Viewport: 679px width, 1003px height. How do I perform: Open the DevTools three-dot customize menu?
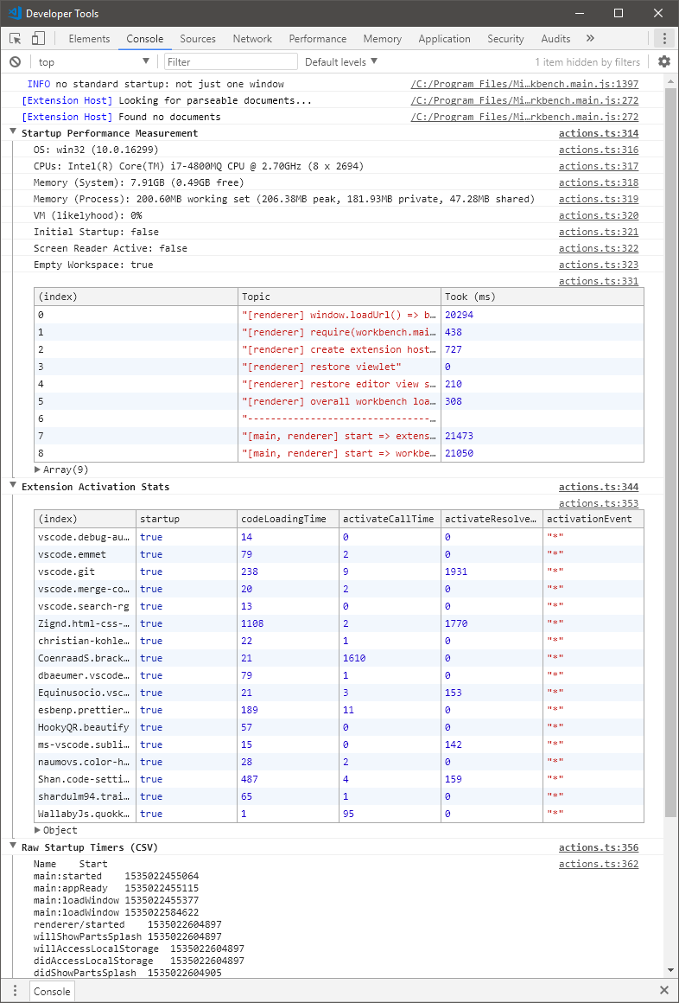pos(664,38)
